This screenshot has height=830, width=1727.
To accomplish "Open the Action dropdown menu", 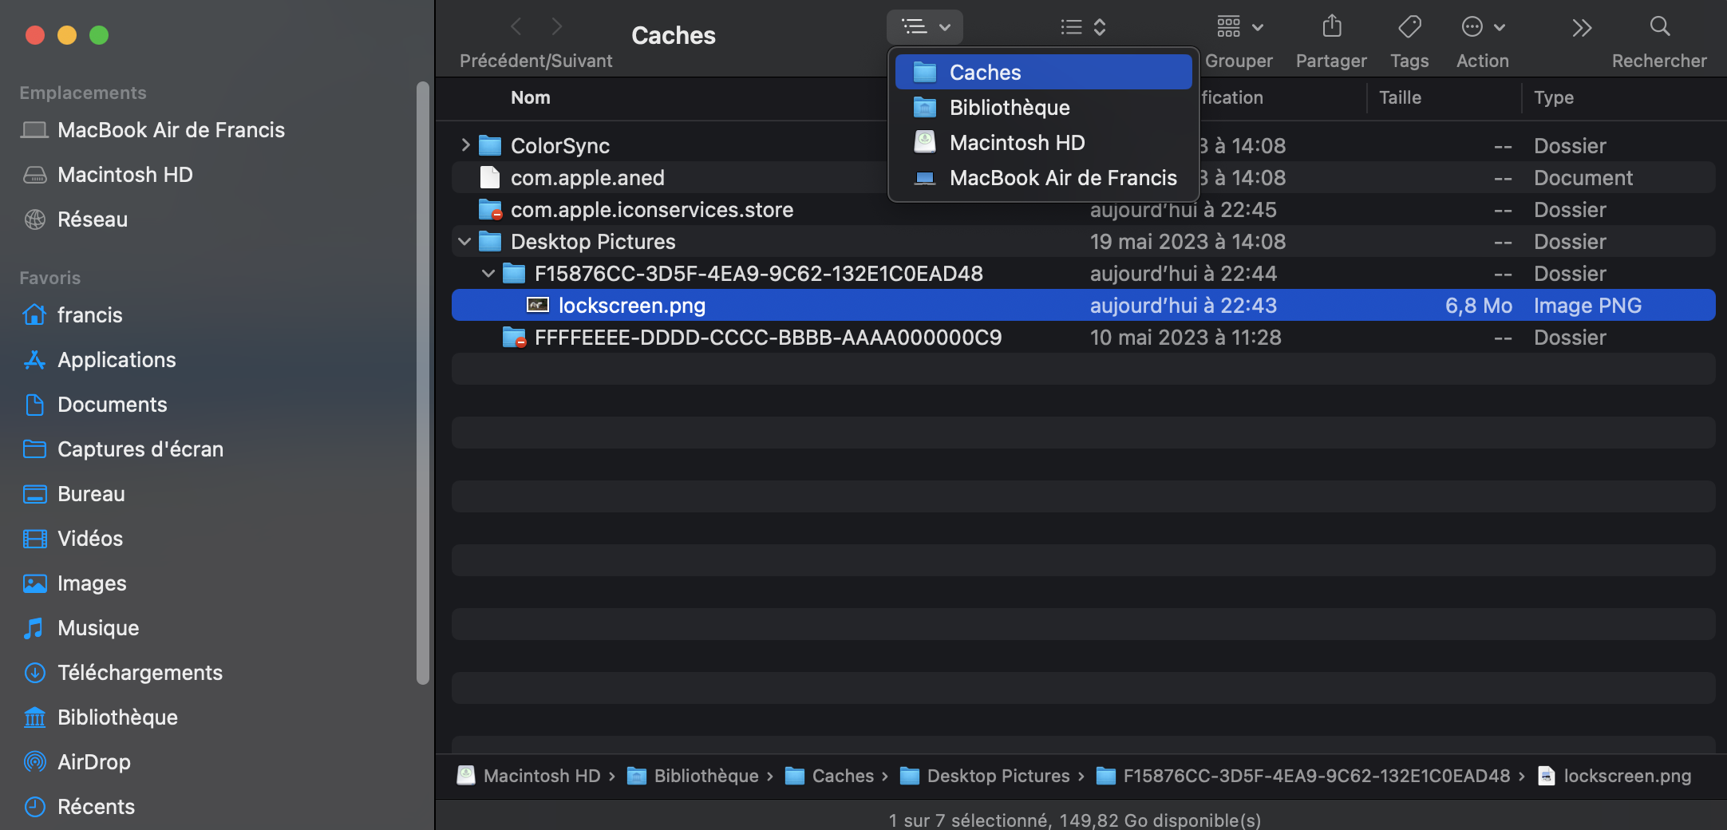I will (1482, 27).
